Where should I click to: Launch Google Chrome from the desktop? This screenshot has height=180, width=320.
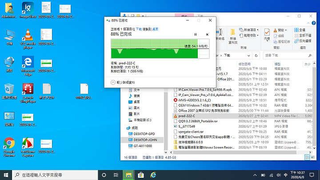coord(9,144)
